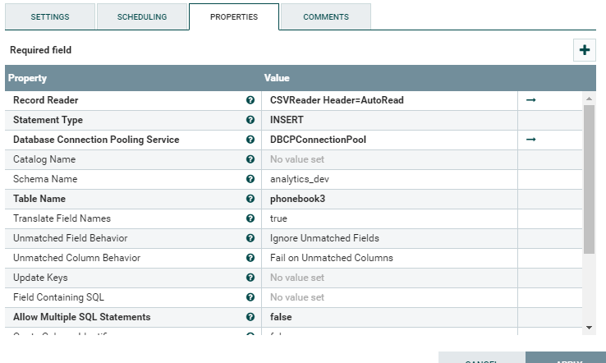Edit phonebook3 table name value
The image size is (606, 363).
pos(389,199)
